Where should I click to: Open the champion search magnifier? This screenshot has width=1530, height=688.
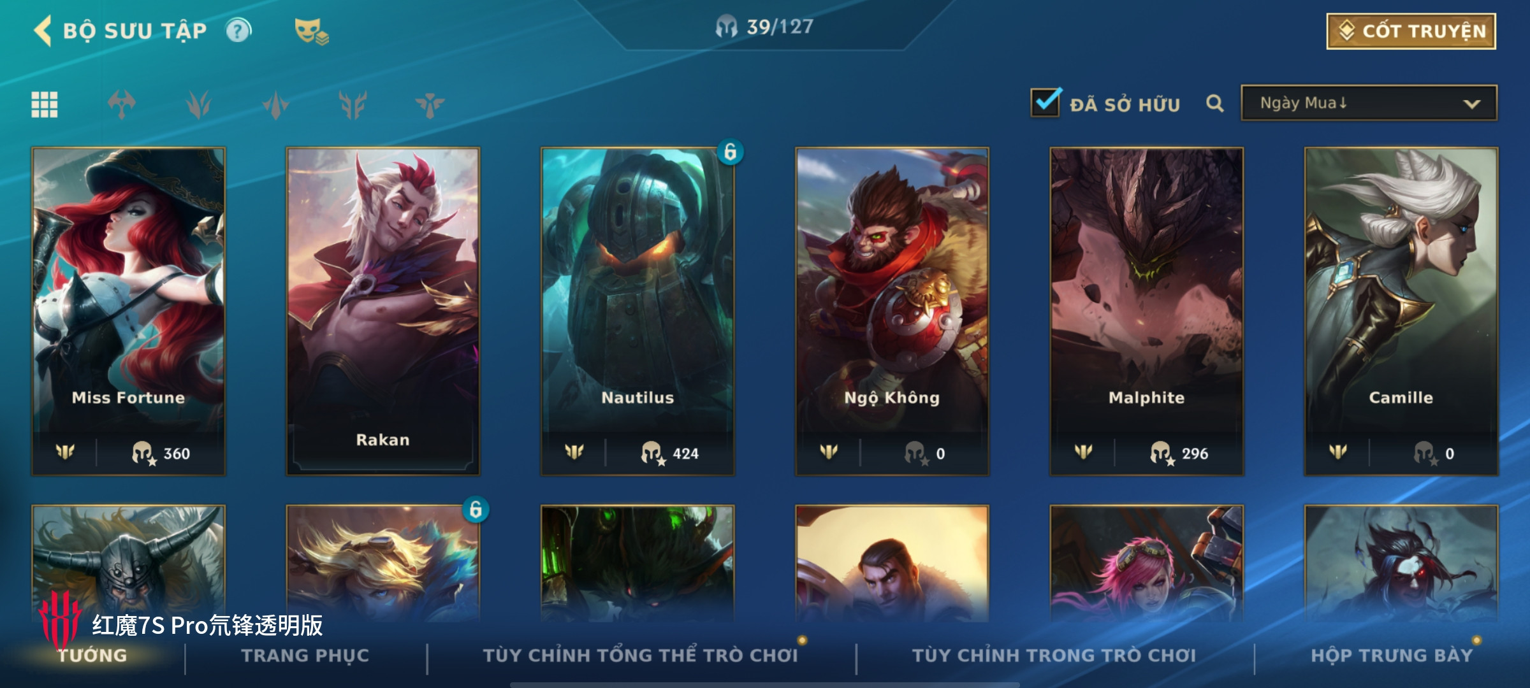[x=1215, y=103]
